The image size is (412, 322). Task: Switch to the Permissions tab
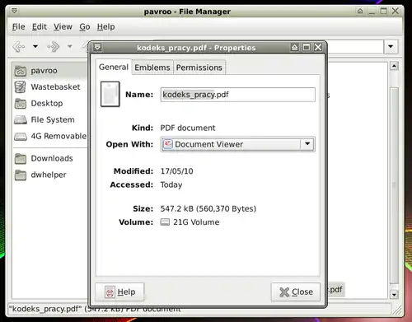[199, 68]
